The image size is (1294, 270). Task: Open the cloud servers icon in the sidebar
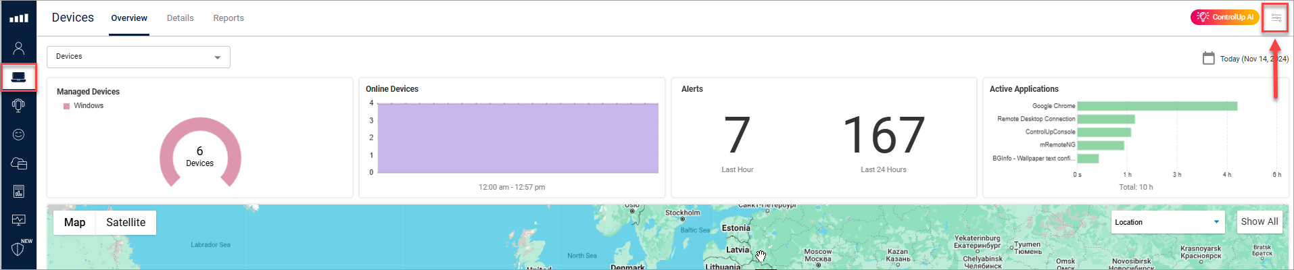pos(19,163)
